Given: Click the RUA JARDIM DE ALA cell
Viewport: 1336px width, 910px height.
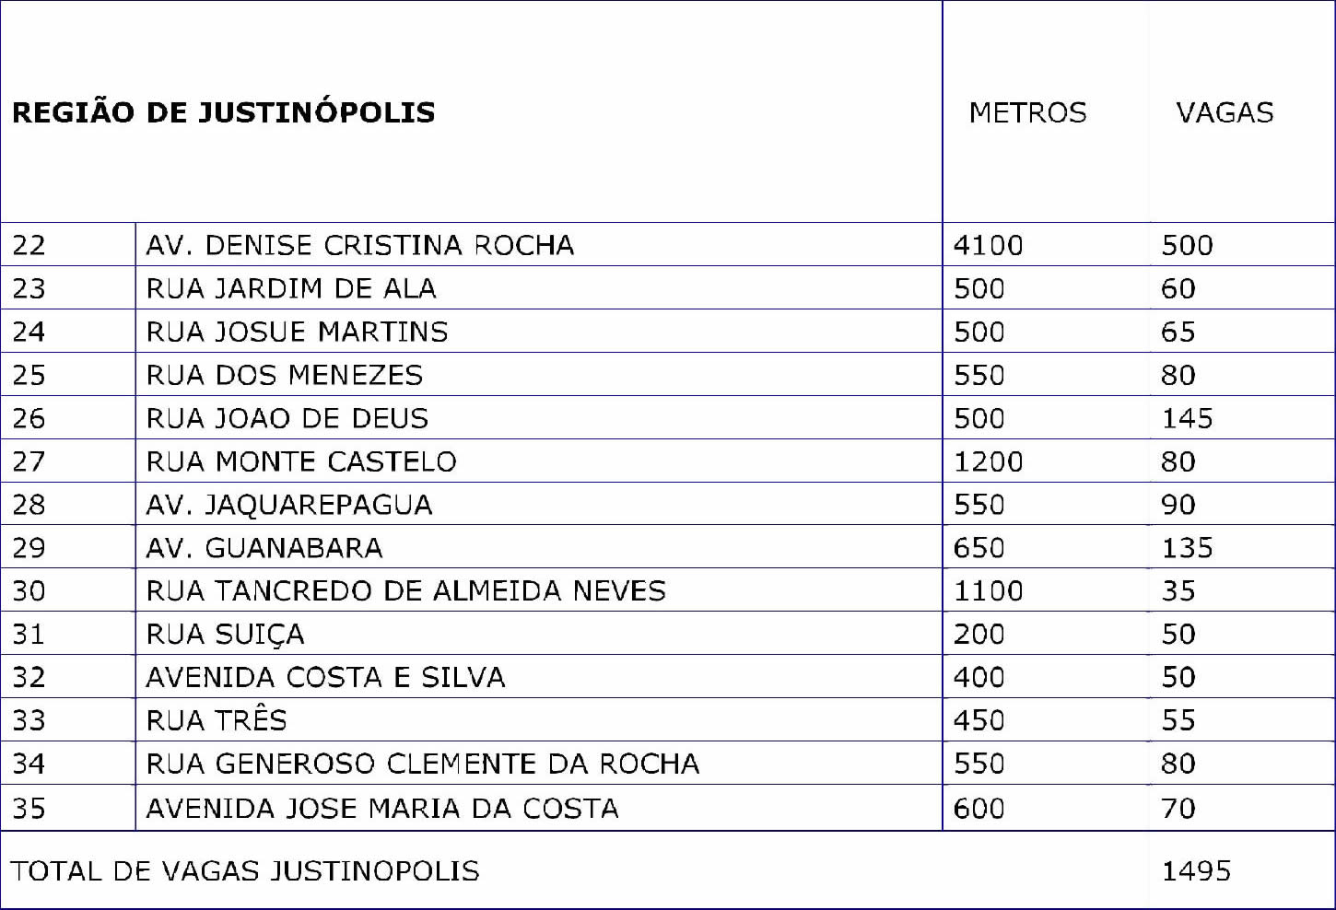Looking at the screenshot, I should pyautogui.click(x=291, y=288).
